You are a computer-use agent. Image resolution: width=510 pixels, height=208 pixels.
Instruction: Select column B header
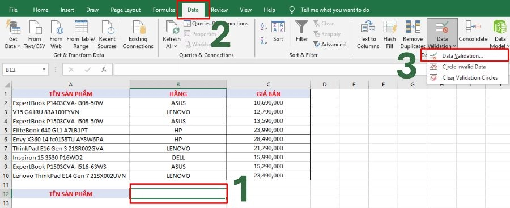pos(178,85)
